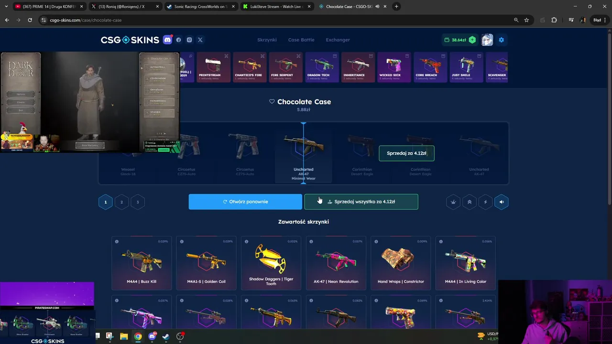The width and height of the screenshot is (612, 344).
Task: Open Google Chrome from the taskbar
Action: pyautogui.click(x=138, y=336)
